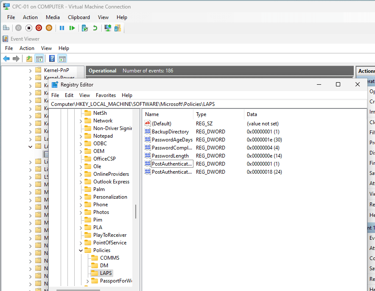Select the PasswordLength registry value
This screenshot has height=291, width=375.
coord(171,155)
